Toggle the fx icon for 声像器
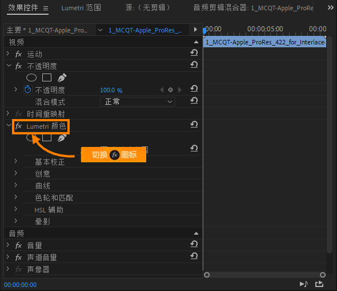 pyautogui.click(x=18, y=269)
